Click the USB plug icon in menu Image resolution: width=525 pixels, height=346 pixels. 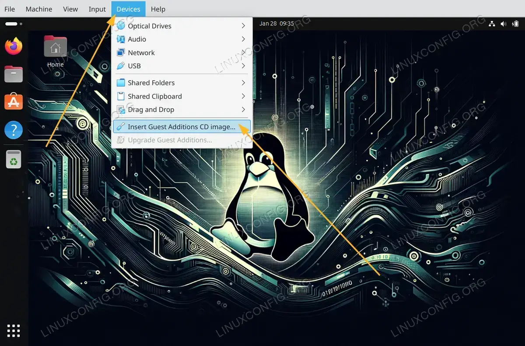tap(121, 66)
